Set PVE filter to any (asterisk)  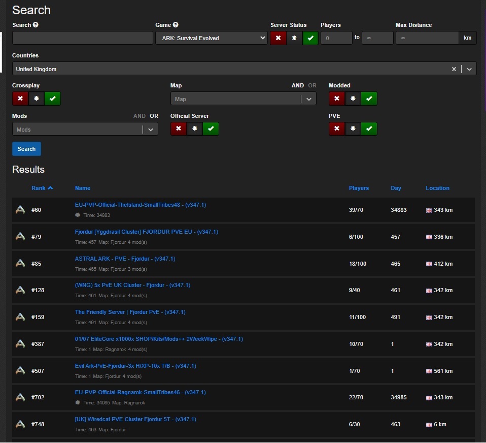coord(353,129)
